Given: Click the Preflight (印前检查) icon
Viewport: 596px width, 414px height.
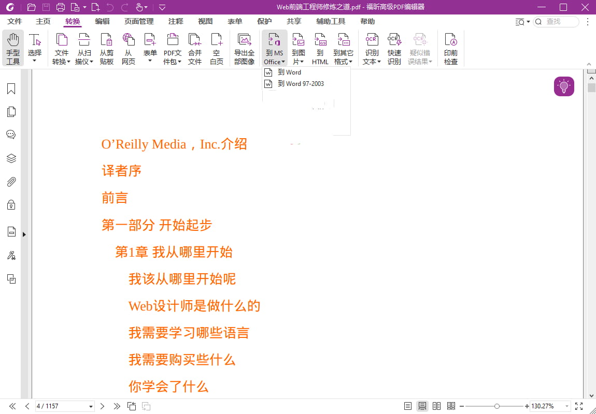Looking at the screenshot, I should [x=451, y=48].
